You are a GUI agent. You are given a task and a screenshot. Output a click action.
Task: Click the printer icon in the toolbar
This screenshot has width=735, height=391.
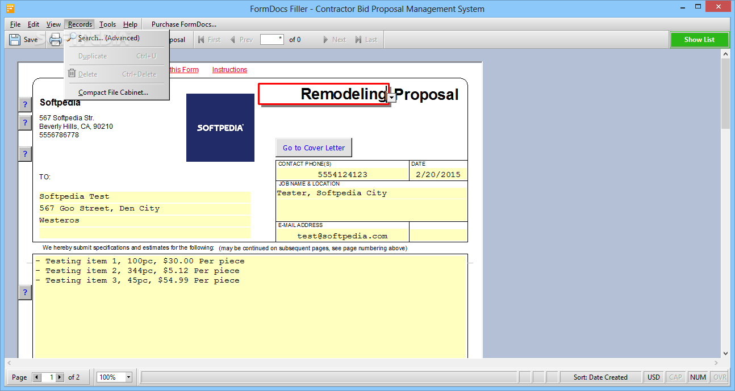[56, 39]
